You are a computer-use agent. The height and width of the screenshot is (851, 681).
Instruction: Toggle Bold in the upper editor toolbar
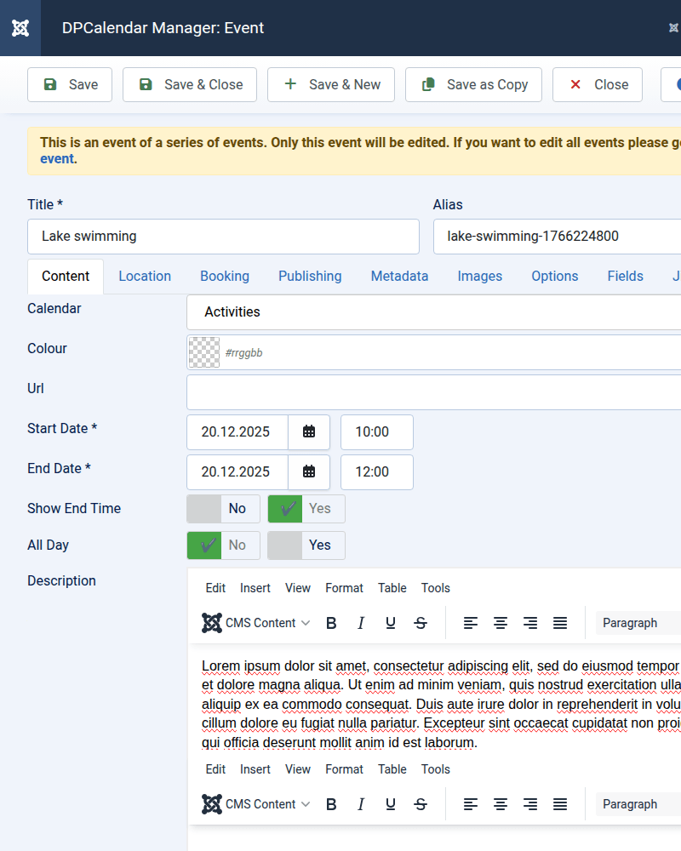click(x=331, y=623)
